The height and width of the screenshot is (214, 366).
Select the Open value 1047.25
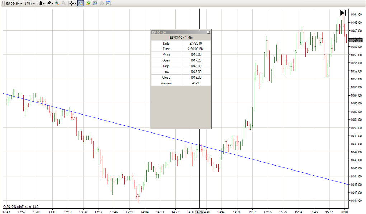[196, 60]
